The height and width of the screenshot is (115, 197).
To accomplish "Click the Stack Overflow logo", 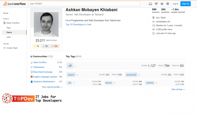I will pos(14,4).
